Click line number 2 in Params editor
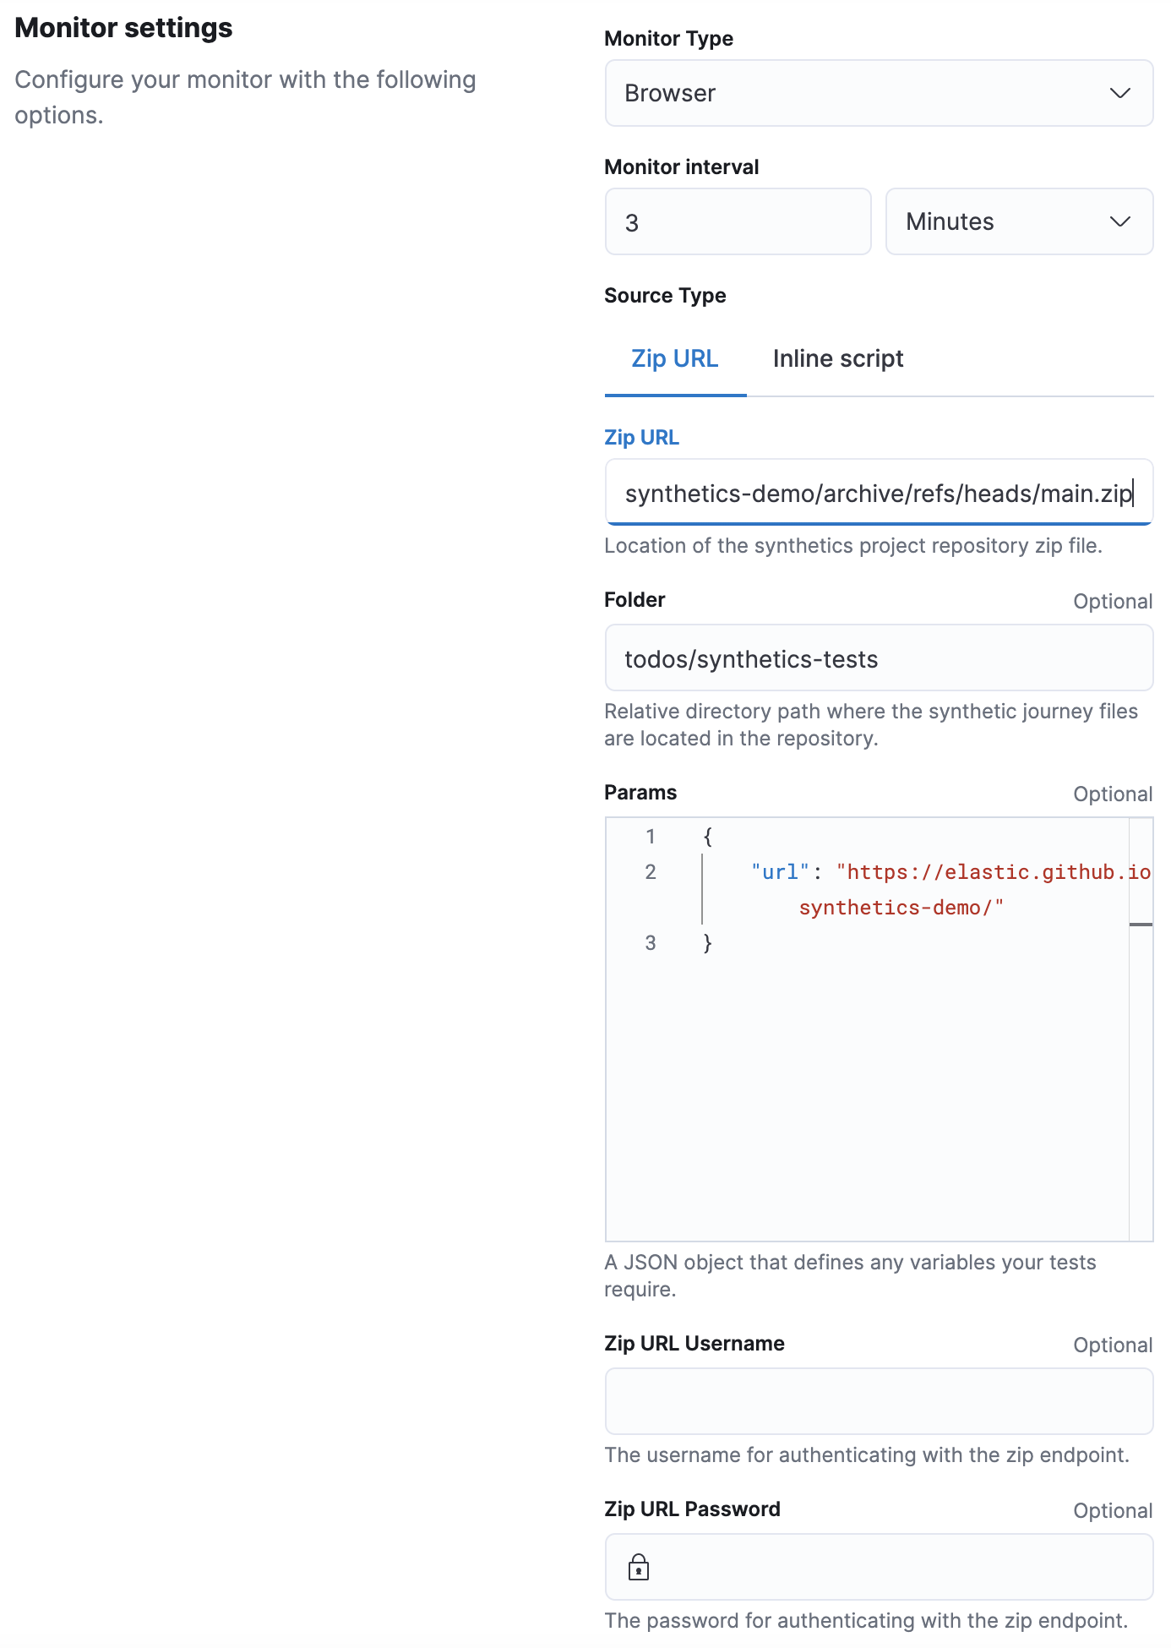The image size is (1171, 1648). (651, 872)
